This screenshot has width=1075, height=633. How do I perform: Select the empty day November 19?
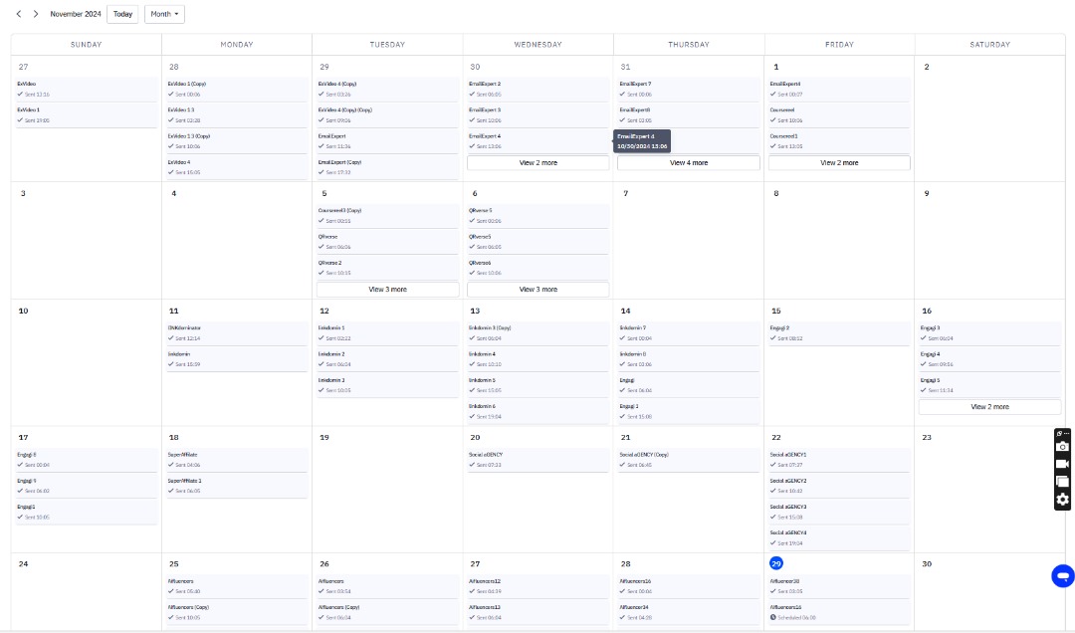pos(387,489)
